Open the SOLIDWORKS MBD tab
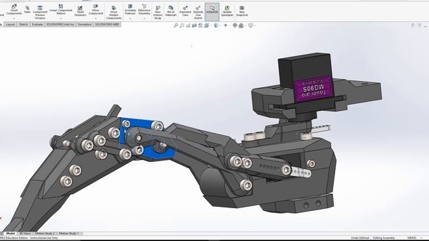429x241 pixels. [x=107, y=24]
